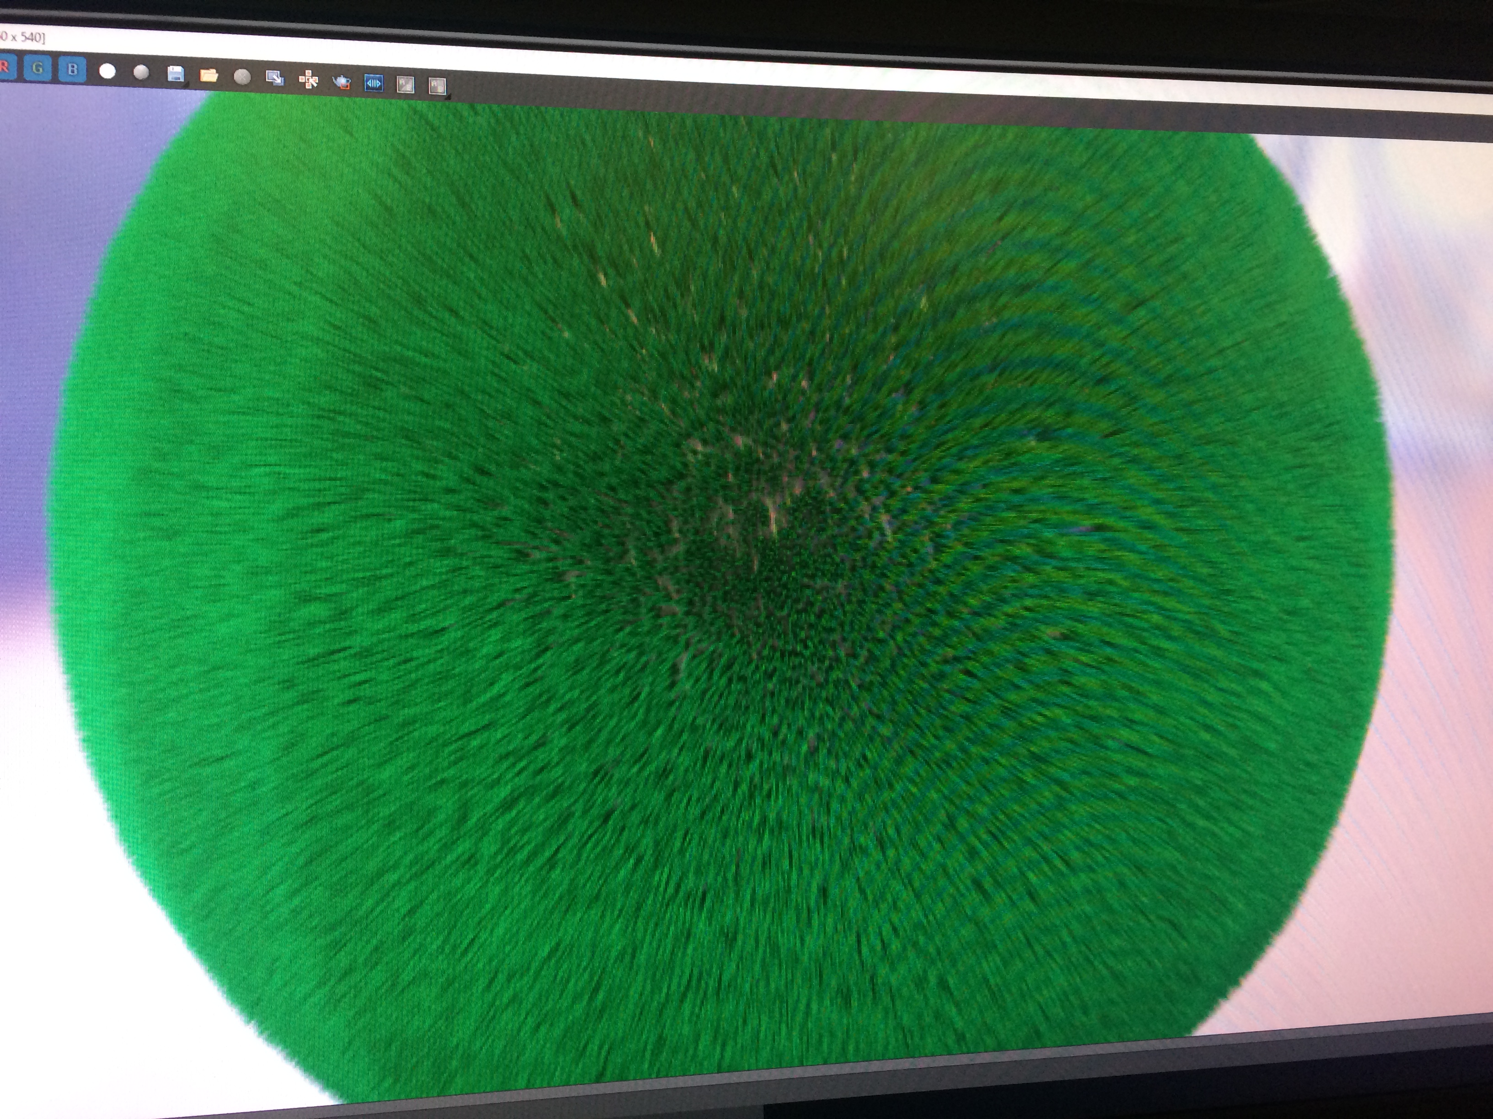1493x1119 pixels.
Task: Save image with the floppy disk icon
Action: click(x=175, y=74)
